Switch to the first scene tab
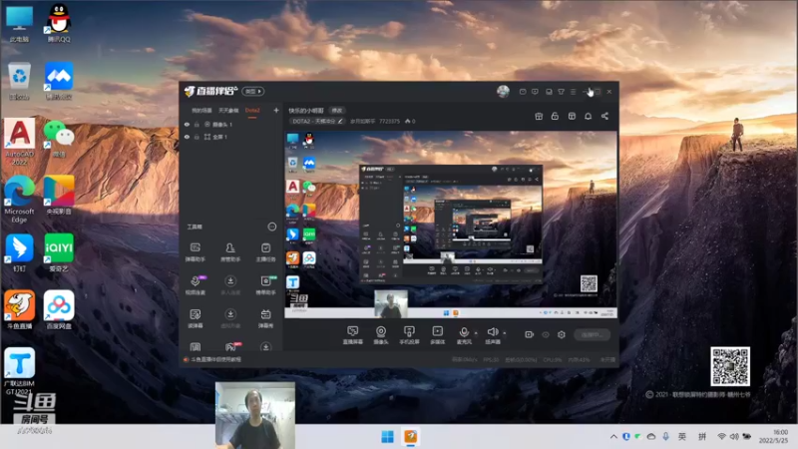The image size is (798, 449). [201, 111]
